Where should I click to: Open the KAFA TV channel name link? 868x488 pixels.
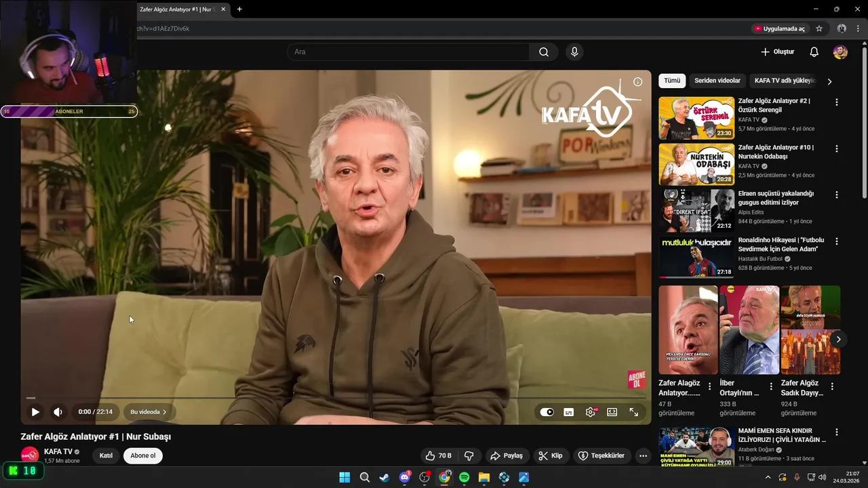(x=58, y=451)
